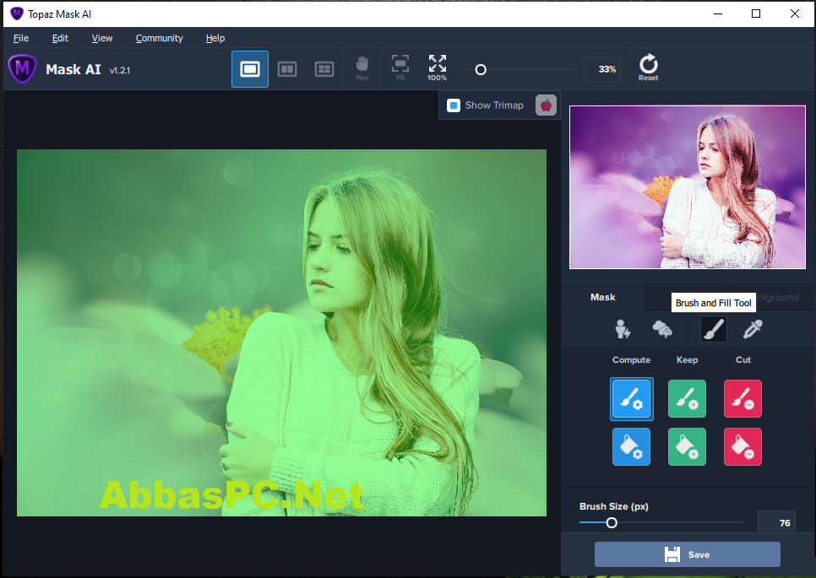Fit the image to the window

[x=400, y=68]
